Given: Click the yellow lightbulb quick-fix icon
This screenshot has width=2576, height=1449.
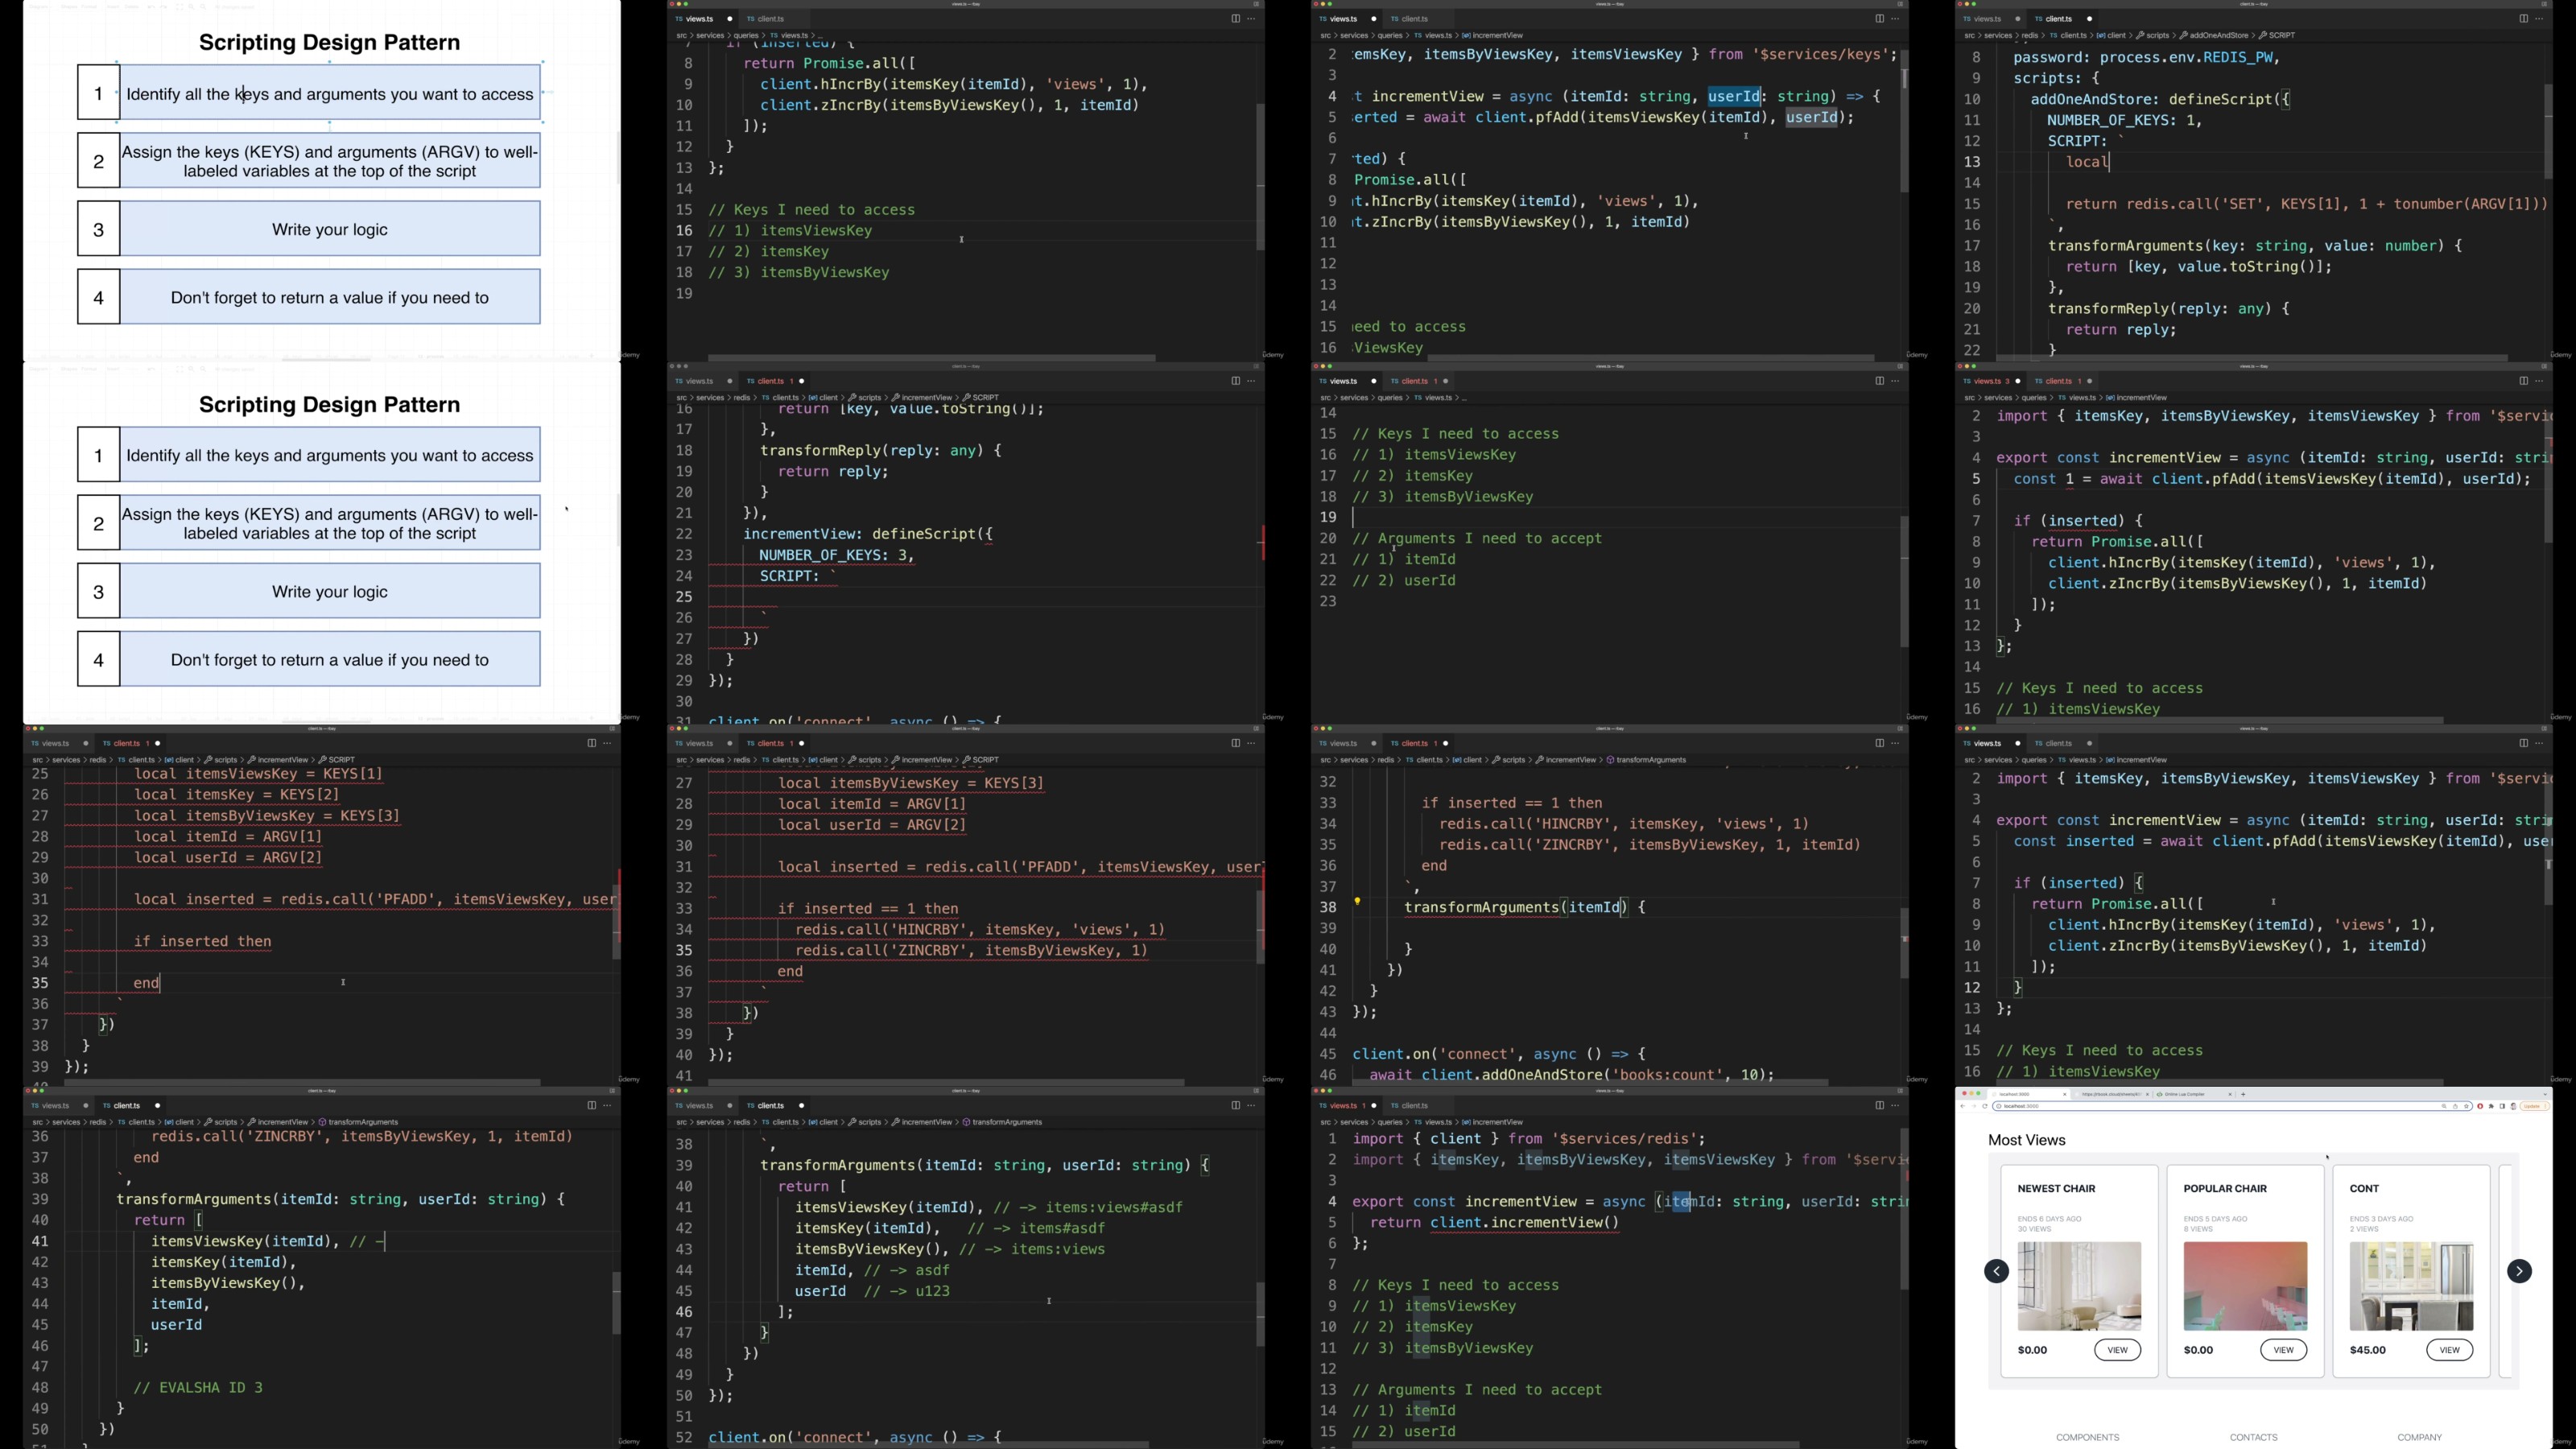Looking at the screenshot, I should click(1357, 901).
